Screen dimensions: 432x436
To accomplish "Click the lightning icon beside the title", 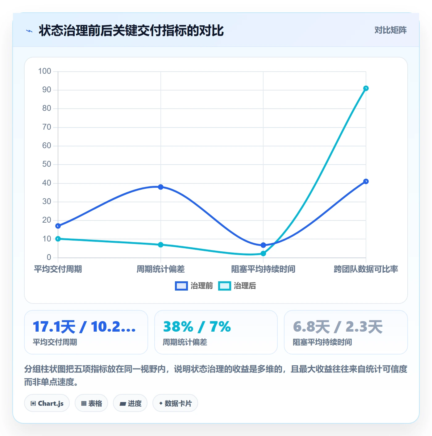I will pos(29,31).
